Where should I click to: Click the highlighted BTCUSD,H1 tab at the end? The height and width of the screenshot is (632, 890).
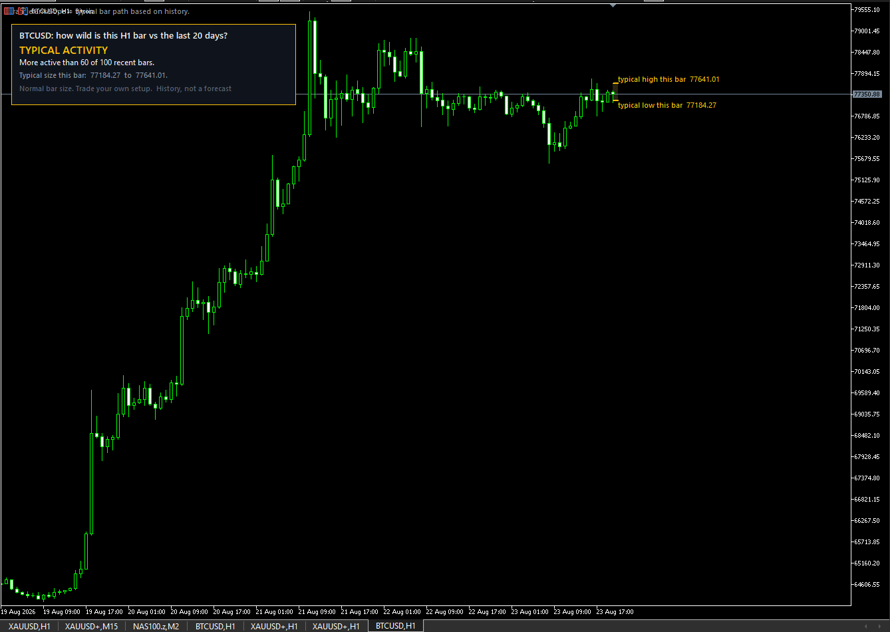396,626
